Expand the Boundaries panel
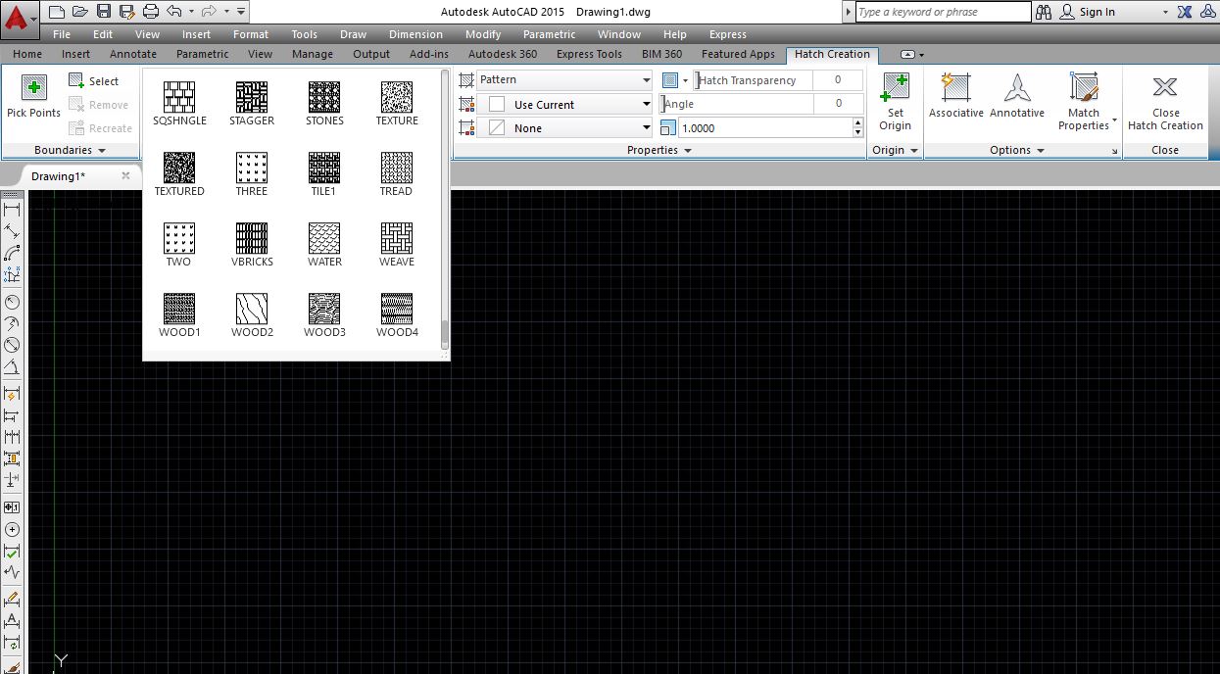1220x674 pixels. [70, 150]
